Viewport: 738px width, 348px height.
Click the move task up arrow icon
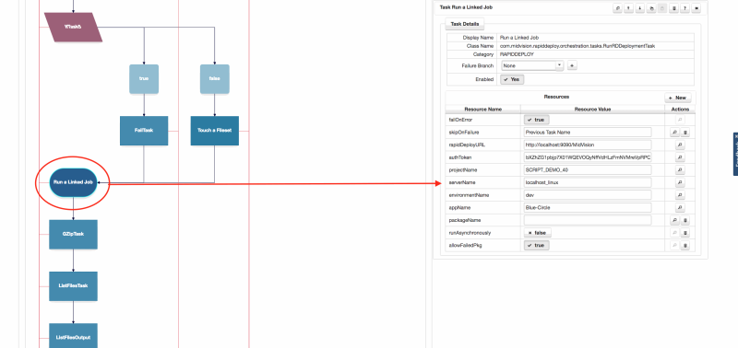[x=628, y=8]
